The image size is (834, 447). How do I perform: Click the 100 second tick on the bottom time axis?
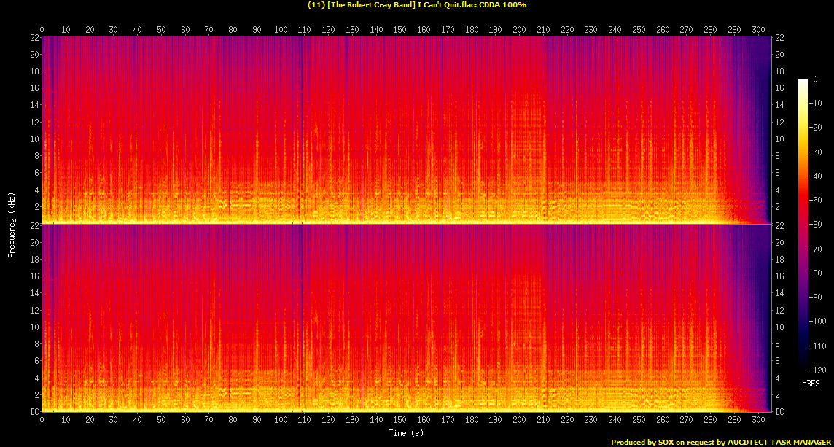tap(280, 421)
